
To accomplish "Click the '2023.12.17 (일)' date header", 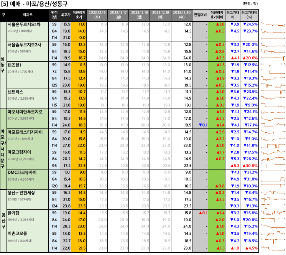I will 118,15.
